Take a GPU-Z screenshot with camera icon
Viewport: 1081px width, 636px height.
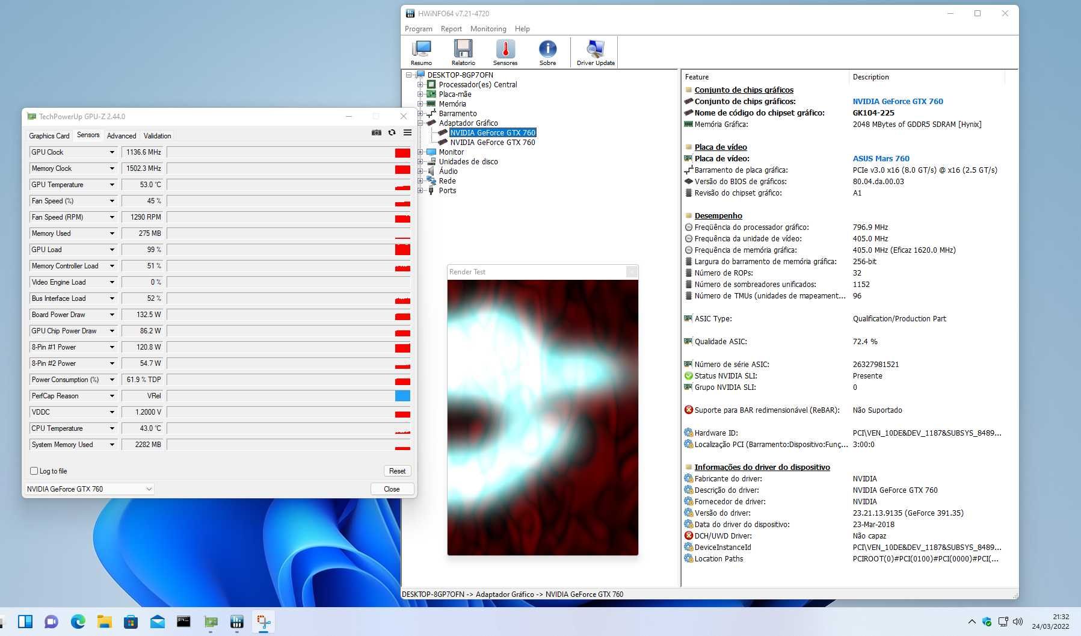coord(377,132)
